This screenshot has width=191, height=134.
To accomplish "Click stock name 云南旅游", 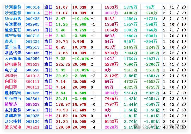I will coord(13,58).
